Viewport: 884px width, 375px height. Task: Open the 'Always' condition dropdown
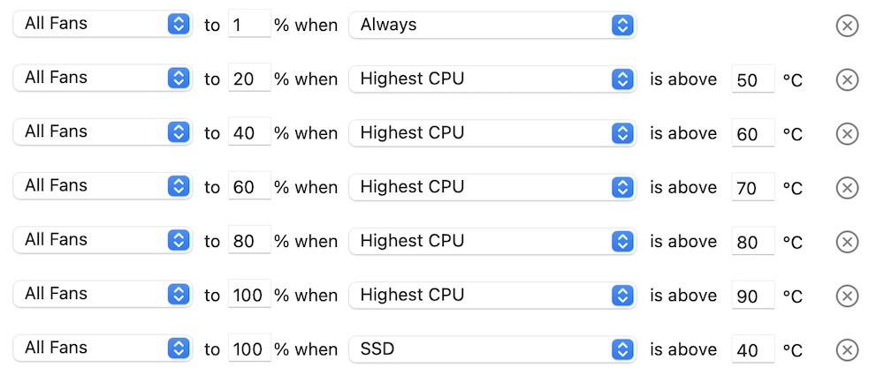[x=492, y=25]
